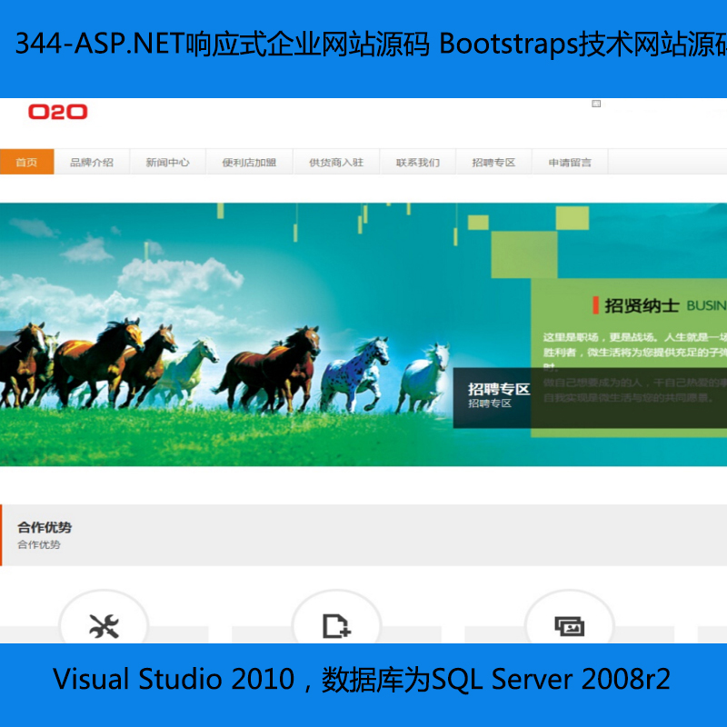
Task: Select 便利店加盟 in navigation bar
Action: coord(249,162)
